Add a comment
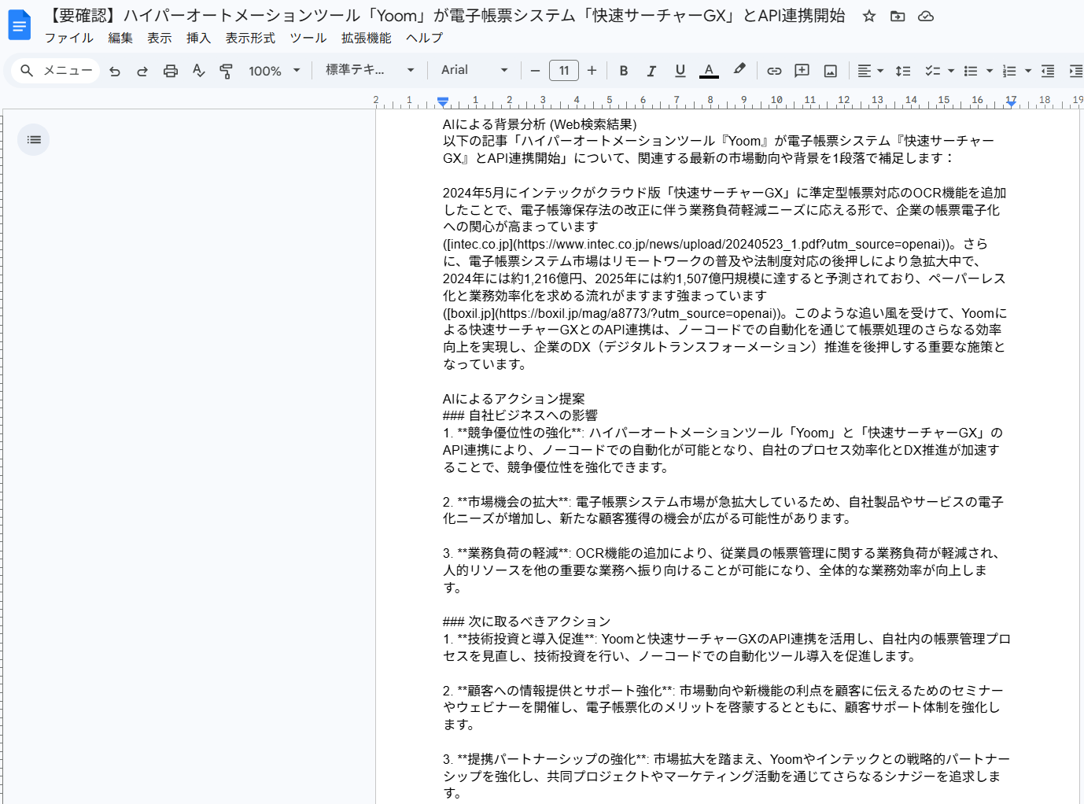Image resolution: width=1084 pixels, height=804 pixels. [802, 71]
